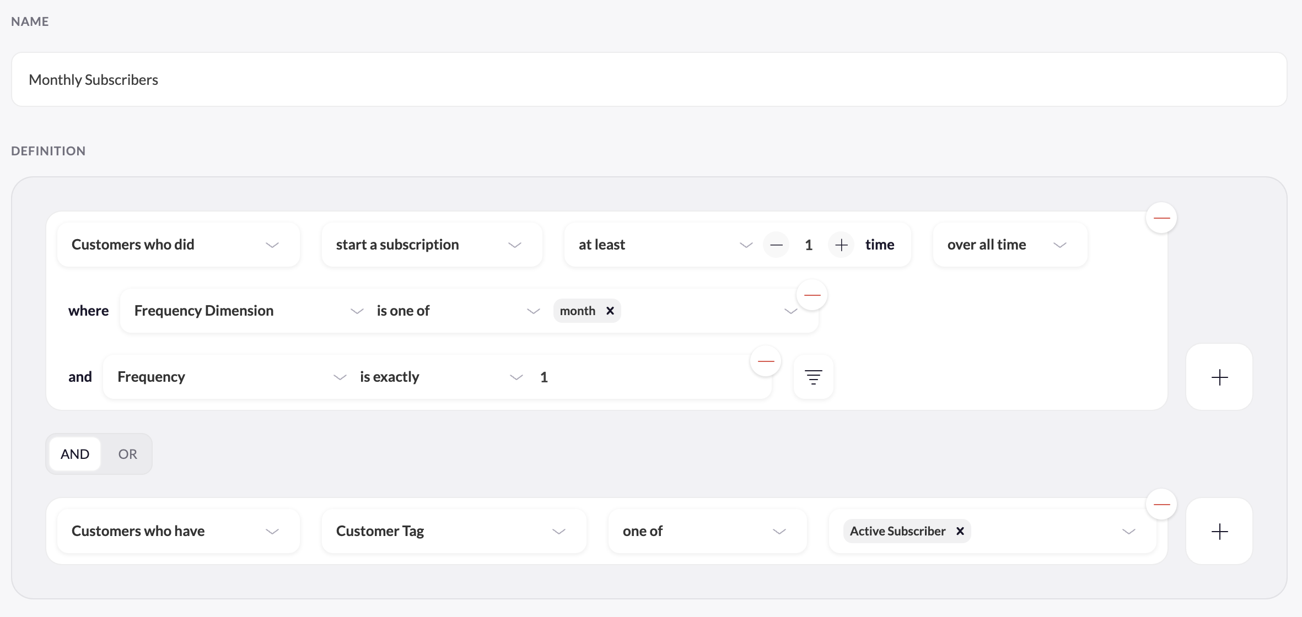Remove the Customer Tag condition row
The width and height of the screenshot is (1302, 617).
click(x=1161, y=505)
